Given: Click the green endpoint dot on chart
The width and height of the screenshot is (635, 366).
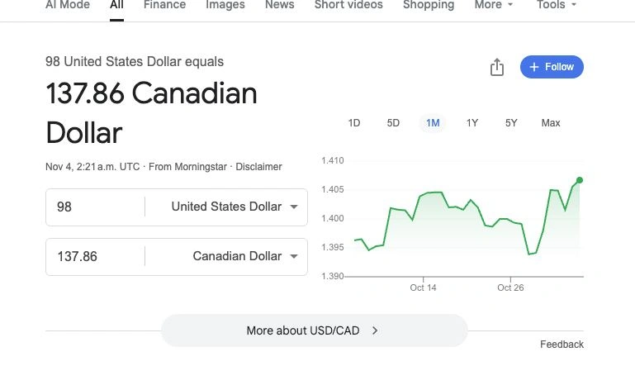Looking at the screenshot, I should tap(580, 180).
